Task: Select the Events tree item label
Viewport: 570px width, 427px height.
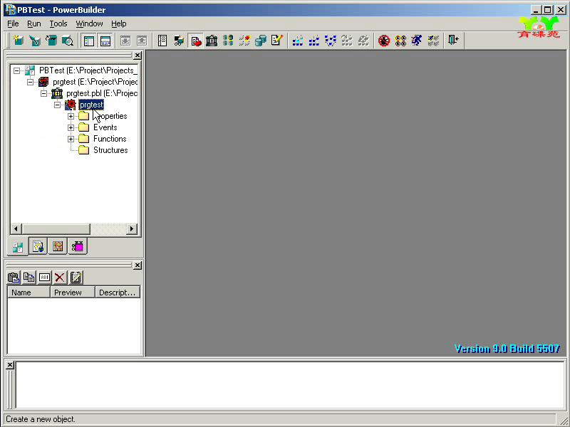Action: [105, 127]
